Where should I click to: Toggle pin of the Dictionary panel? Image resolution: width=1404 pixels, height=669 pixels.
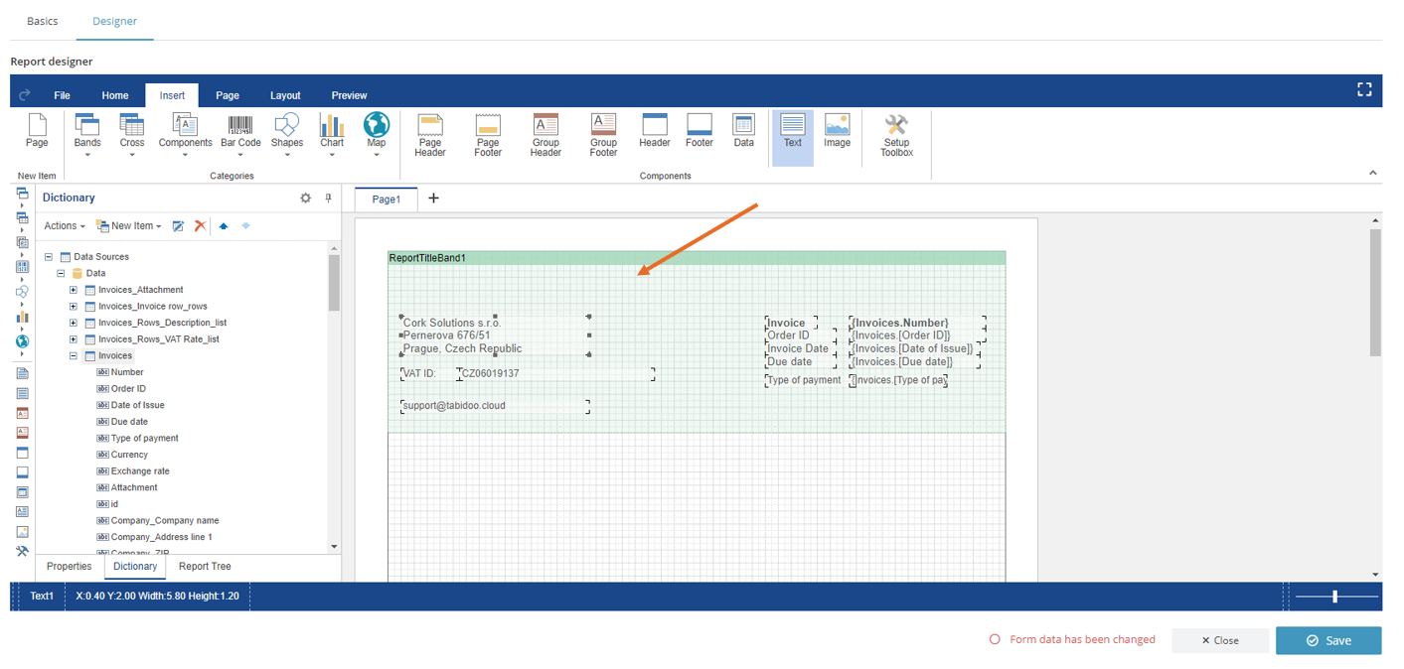[329, 198]
